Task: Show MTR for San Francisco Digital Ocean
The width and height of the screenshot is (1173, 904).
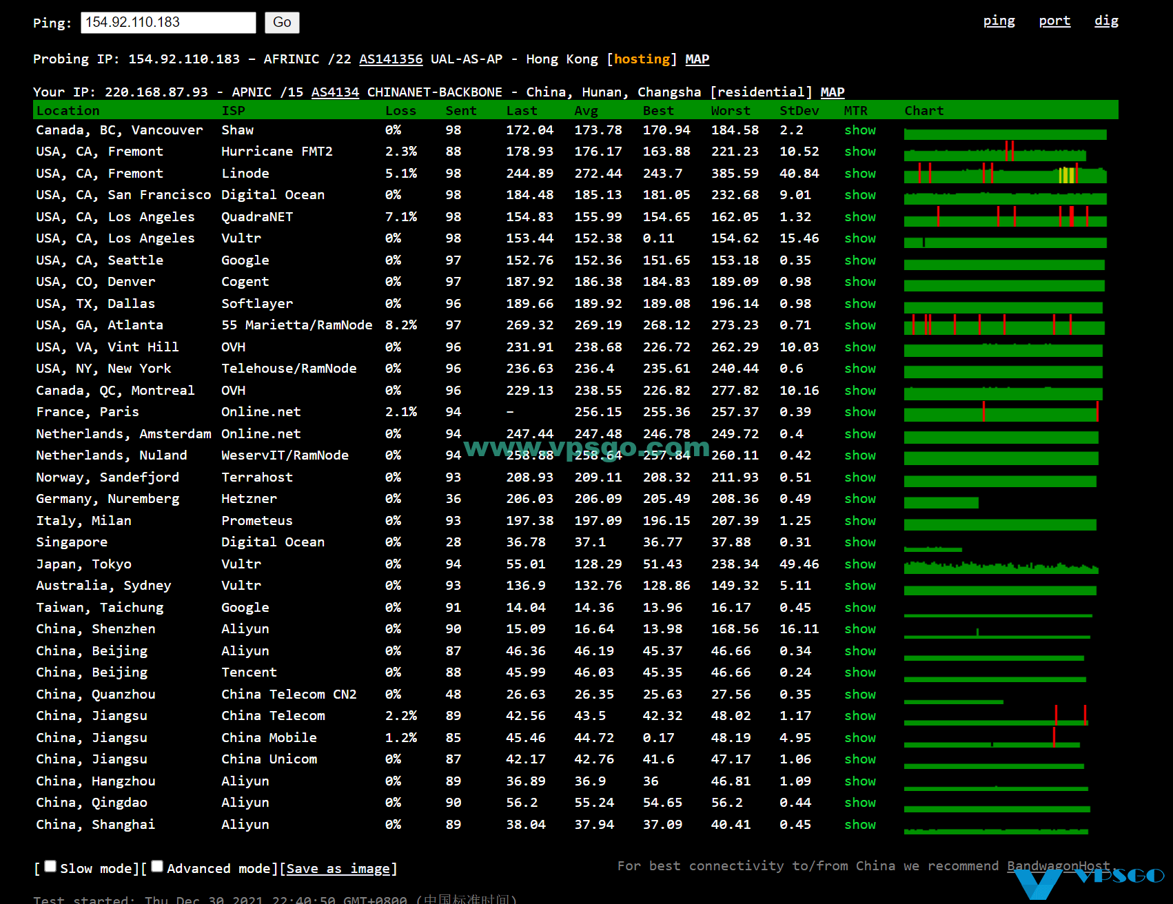Action: [860, 195]
